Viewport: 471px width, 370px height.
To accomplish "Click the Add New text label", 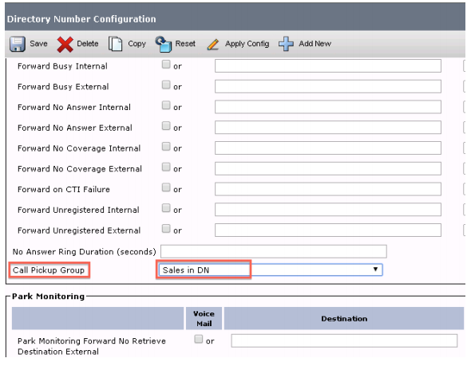I will pyautogui.click(x=315, y=44).
